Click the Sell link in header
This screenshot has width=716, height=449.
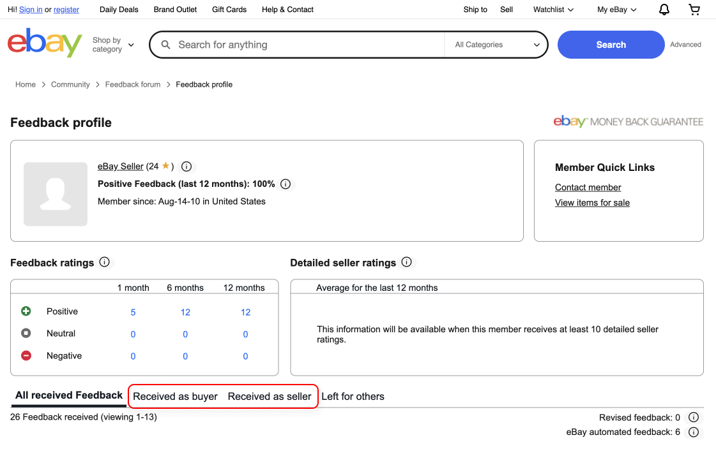(x=507, y=10)
